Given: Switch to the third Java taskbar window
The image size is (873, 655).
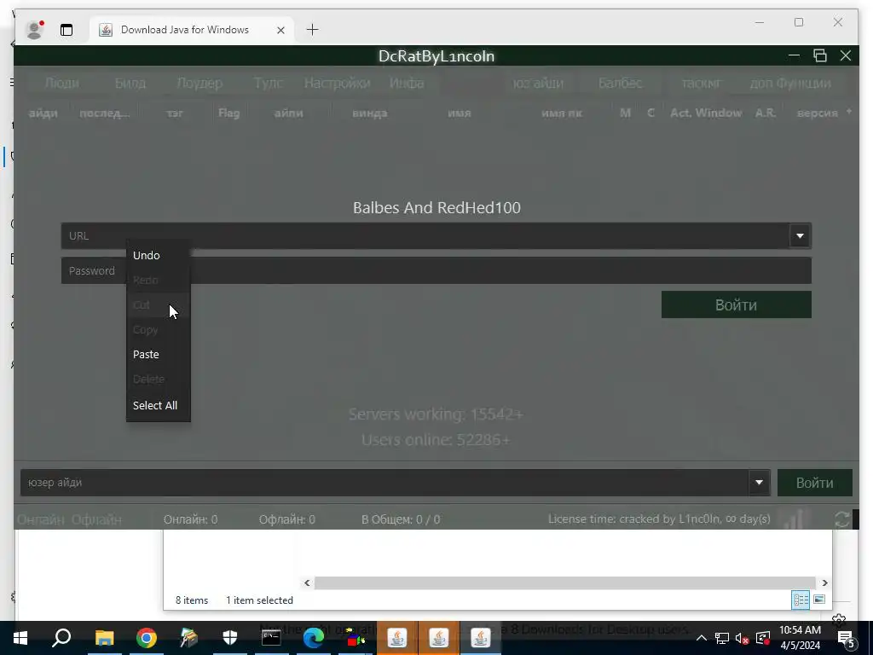Looking at the screenshot, I should click(x=481, y=638).
